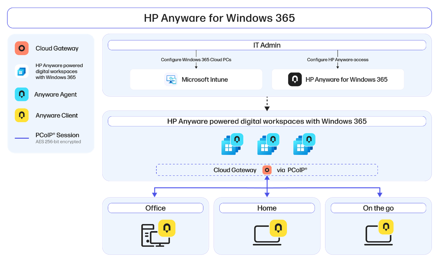Select the Office desktop computer icon
The image size is (439, 266).
coord(158,234)
